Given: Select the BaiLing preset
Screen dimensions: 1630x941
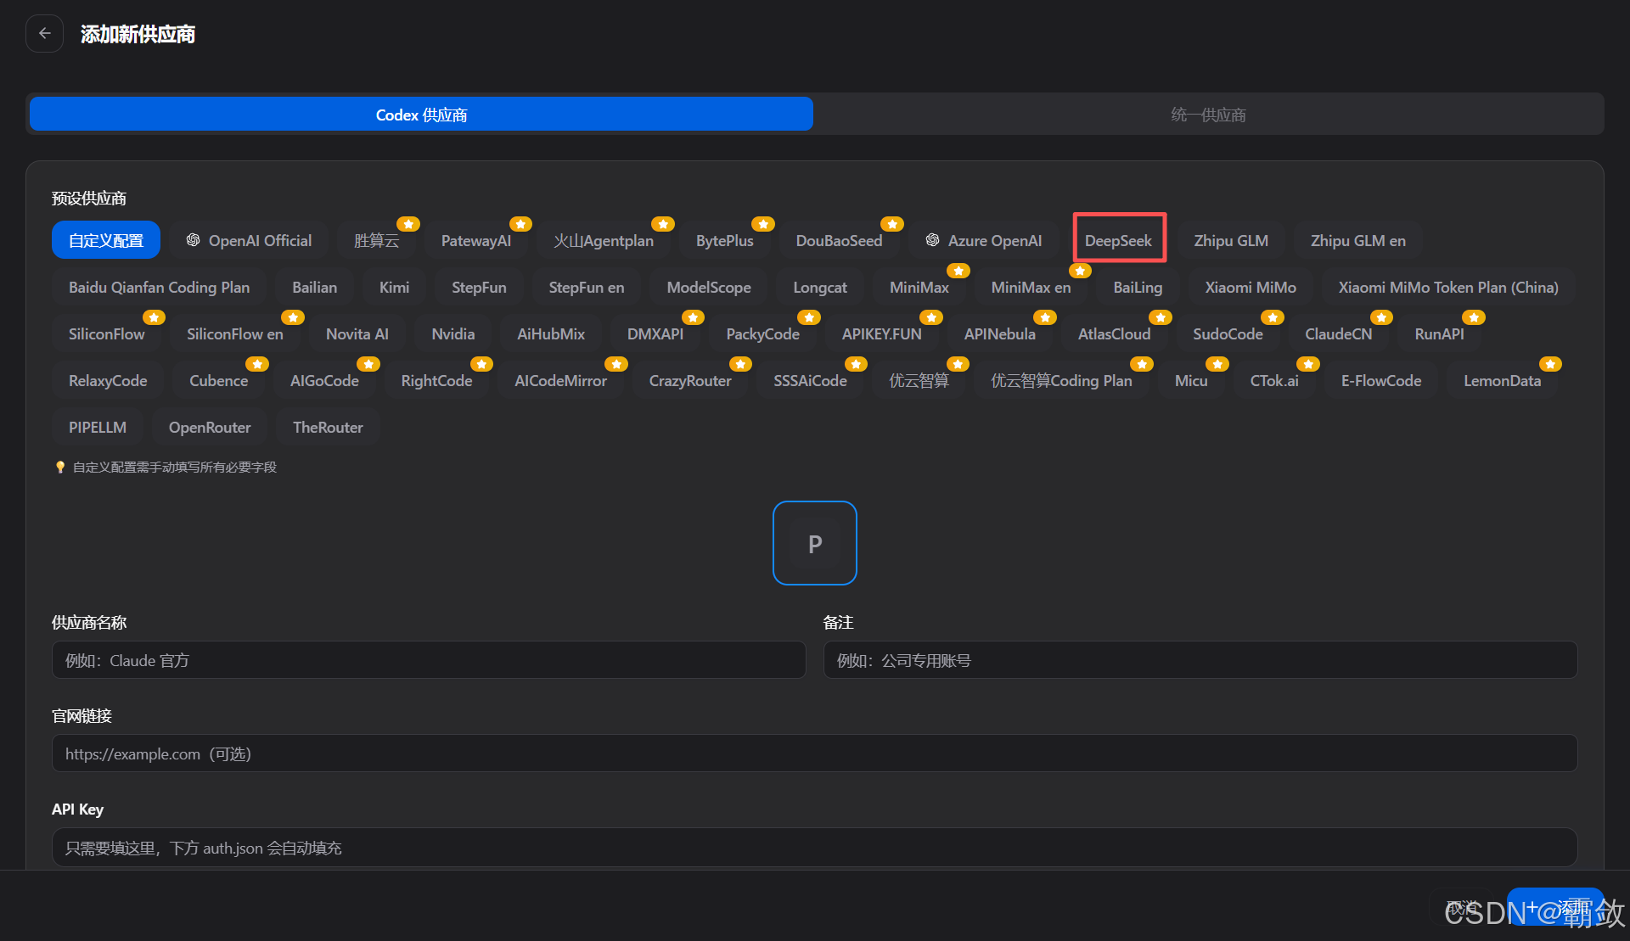Looking at the screenshot, I should 1138,287.
